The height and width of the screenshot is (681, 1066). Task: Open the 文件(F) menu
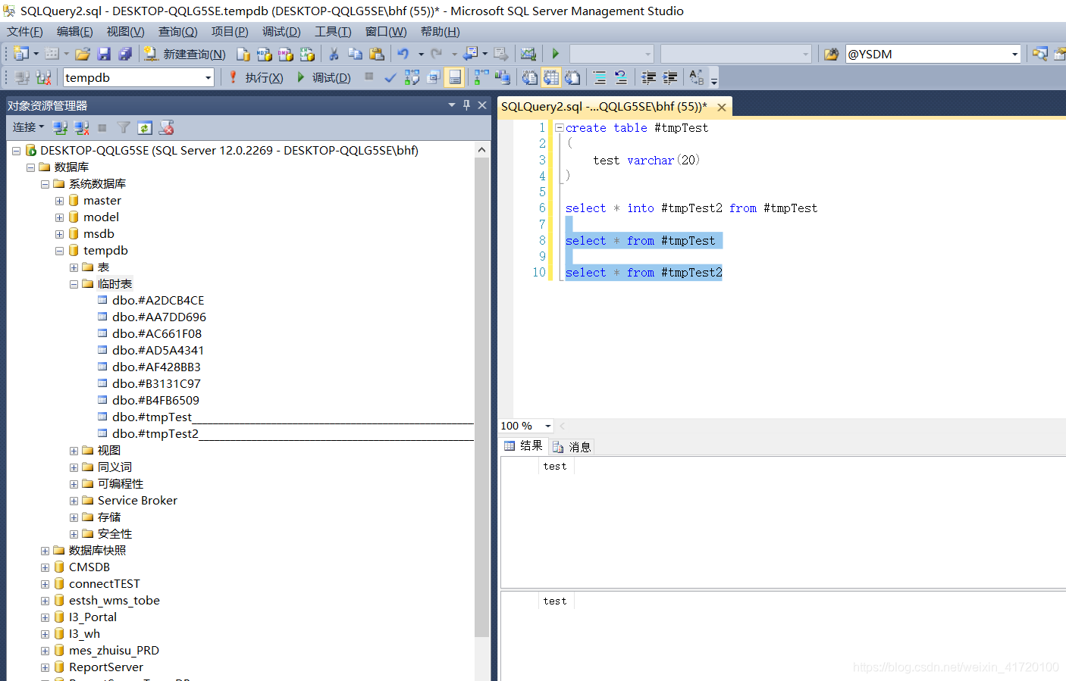click(x=25, y=32)
